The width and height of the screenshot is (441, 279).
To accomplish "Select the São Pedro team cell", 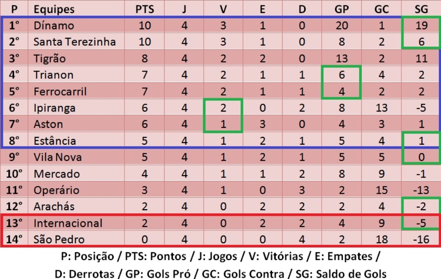I will point(59,239).
